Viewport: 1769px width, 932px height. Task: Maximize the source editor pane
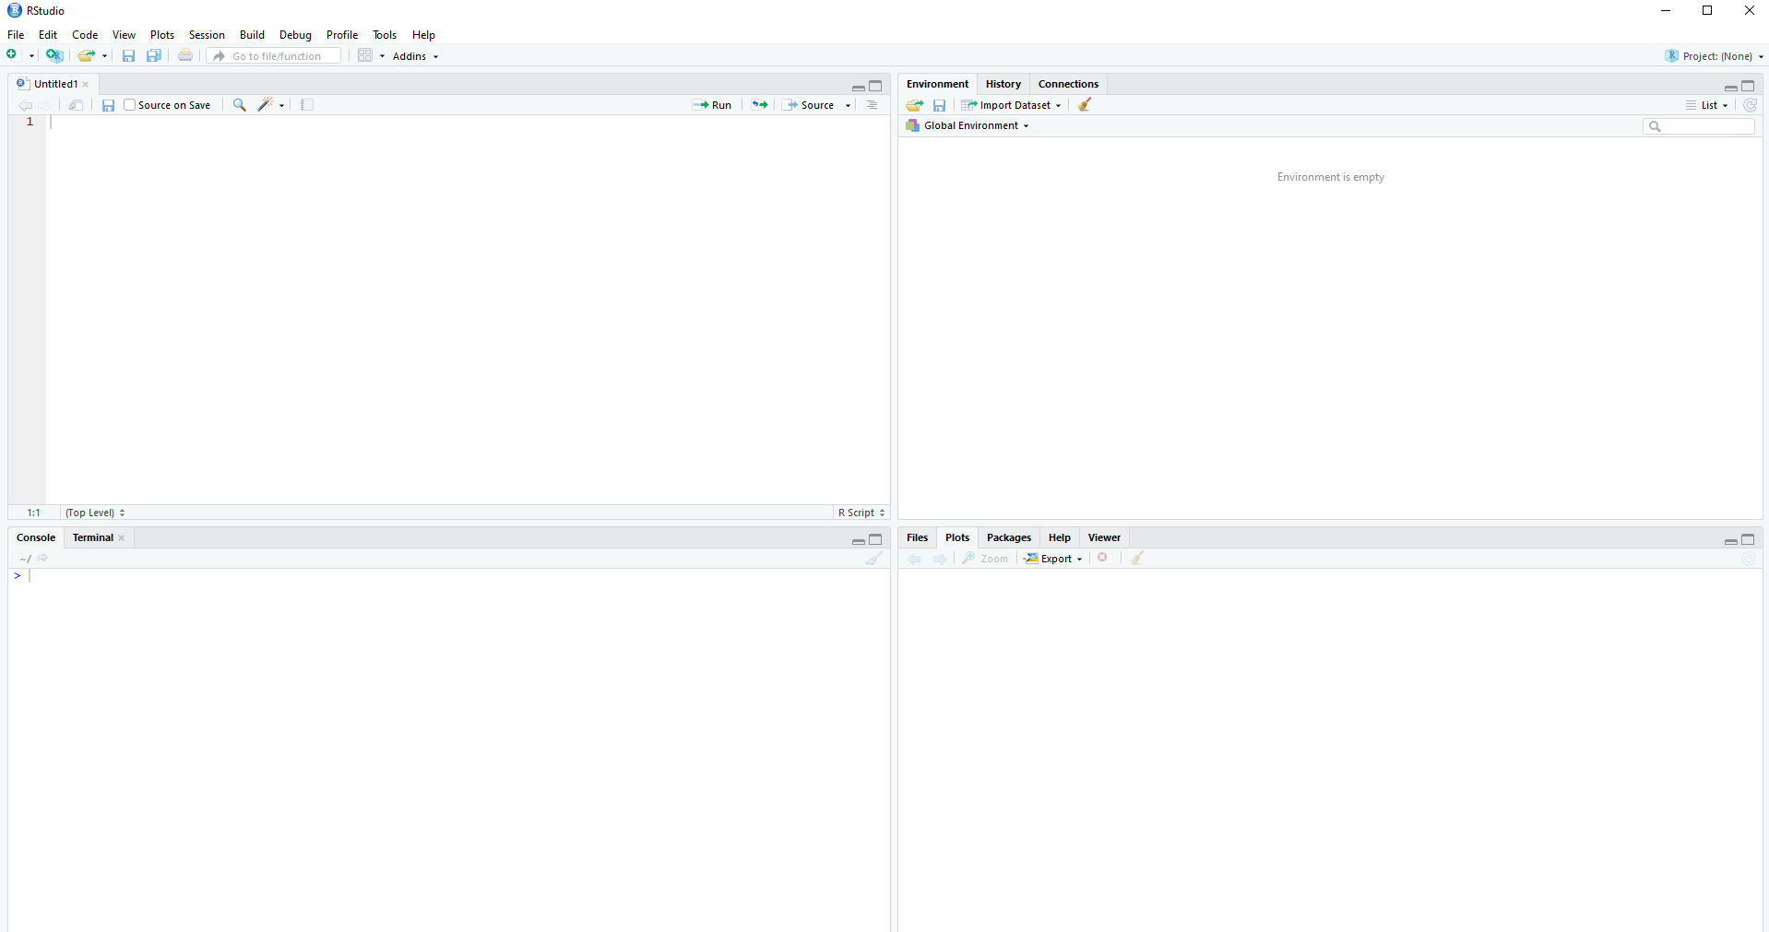click(x=875, y=86)
